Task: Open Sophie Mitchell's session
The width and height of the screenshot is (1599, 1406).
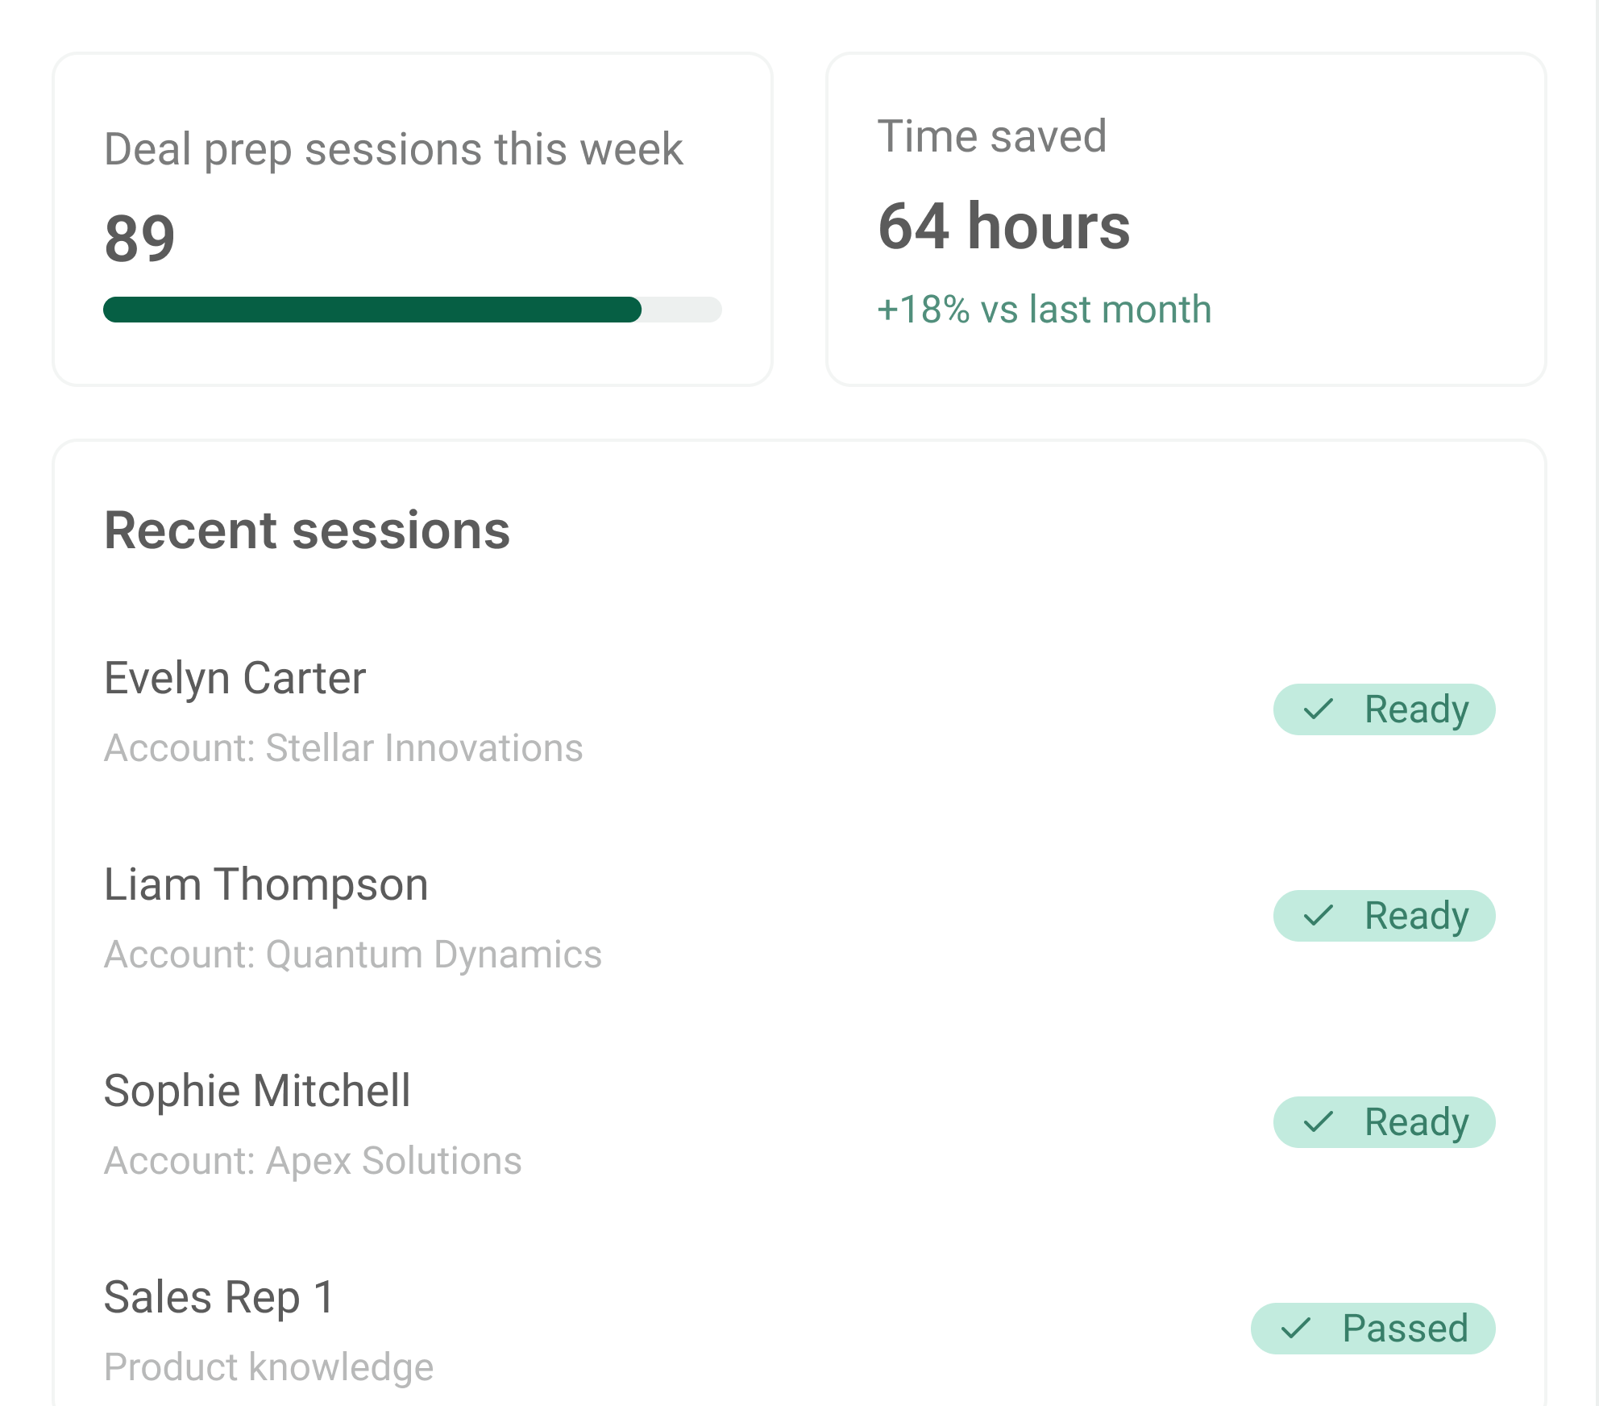Action: 257,1091
